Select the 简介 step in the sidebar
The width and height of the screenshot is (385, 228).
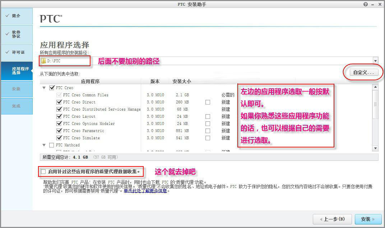17,16
